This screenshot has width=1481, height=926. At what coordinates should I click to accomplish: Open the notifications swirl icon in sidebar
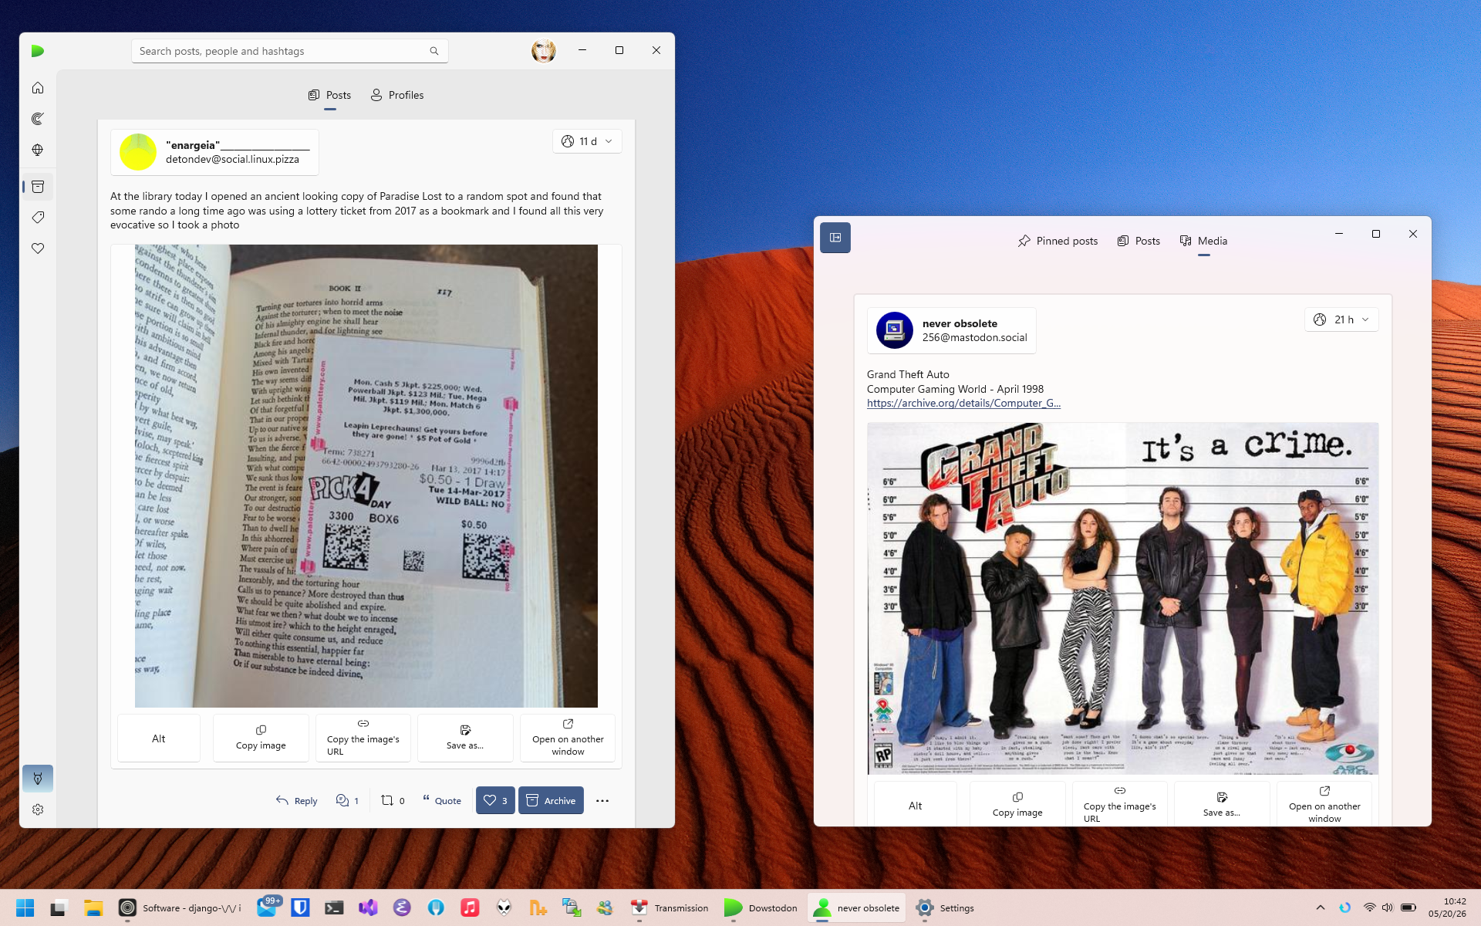38,119
